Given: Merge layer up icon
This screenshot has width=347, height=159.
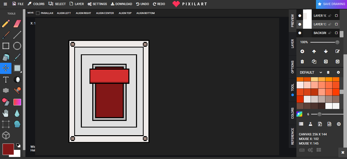Looking at the screenshot, I should pos(326,61).
